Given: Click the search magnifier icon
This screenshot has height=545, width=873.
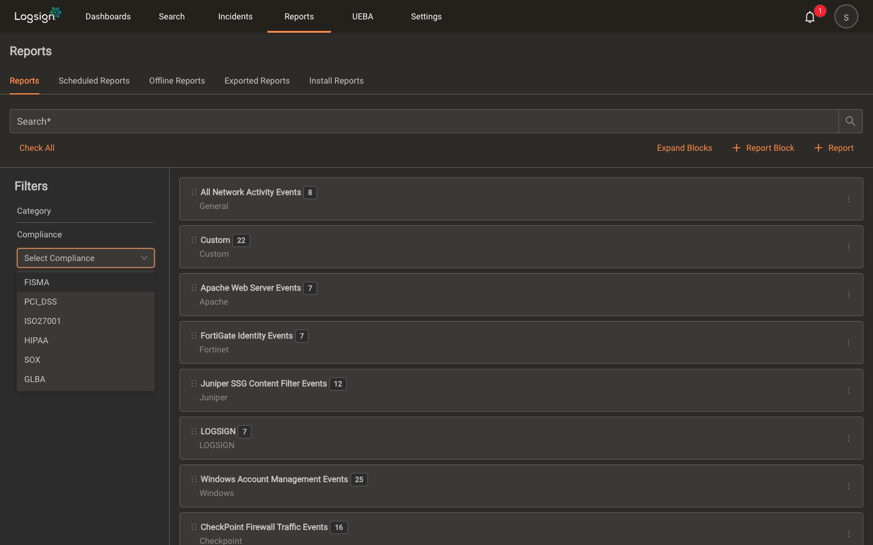Looking at the screenshot, I should [850, 121].
